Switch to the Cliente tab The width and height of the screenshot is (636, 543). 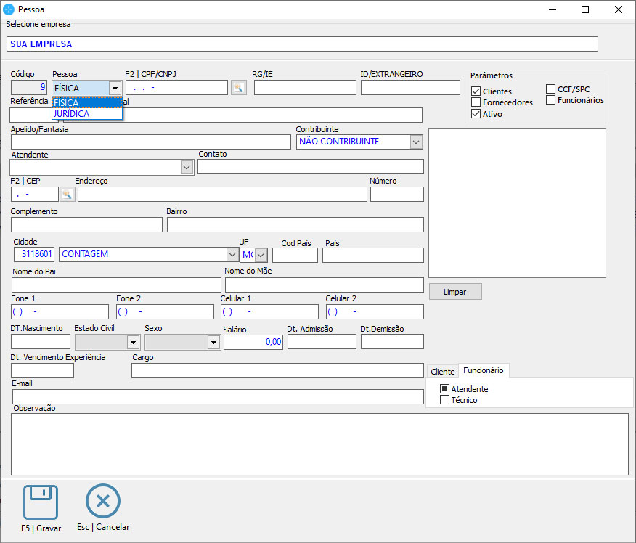[x=442, y=372]
